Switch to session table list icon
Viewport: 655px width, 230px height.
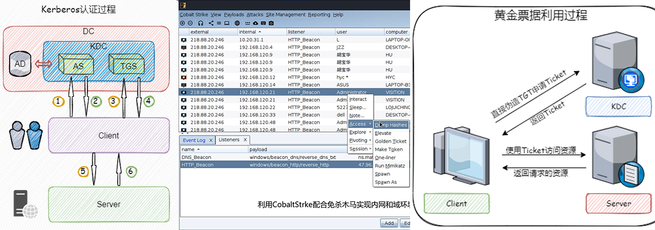219,23
